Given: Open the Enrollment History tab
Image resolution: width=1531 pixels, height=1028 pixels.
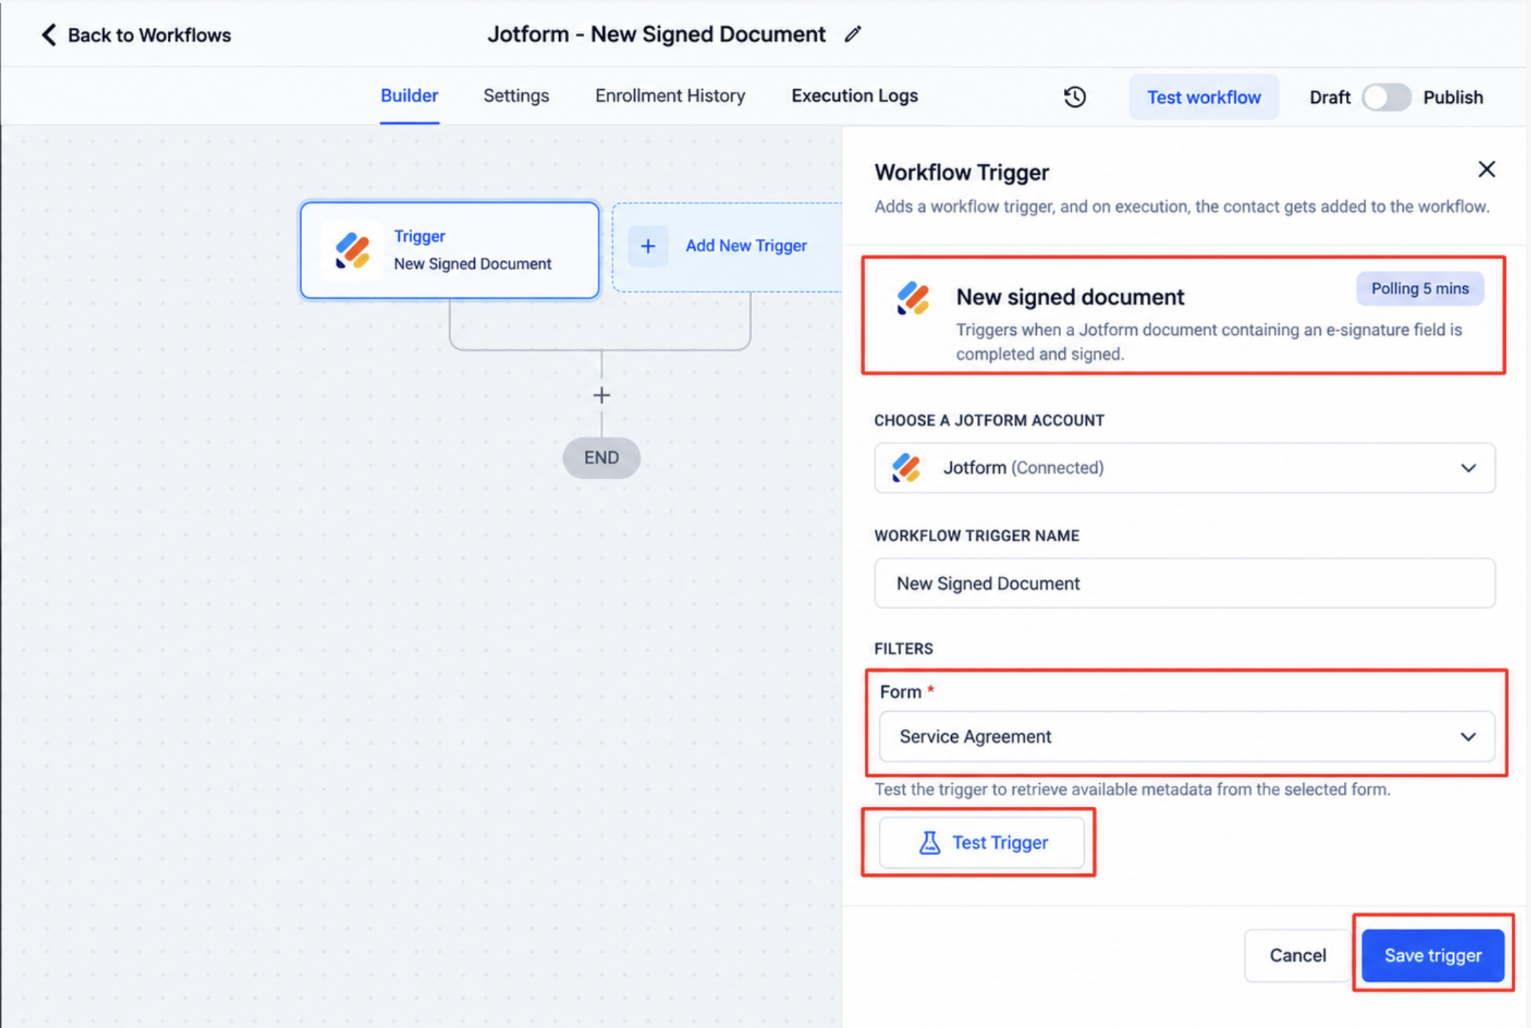Looking at the screenshot, I should point(670,96).
